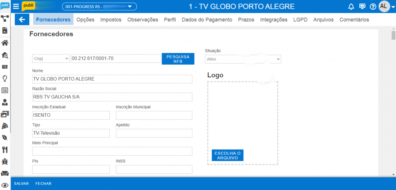Open the leaf sidebar icon
Image resolution: width=396 pixels, height=190 pixels.
point(5,138)
